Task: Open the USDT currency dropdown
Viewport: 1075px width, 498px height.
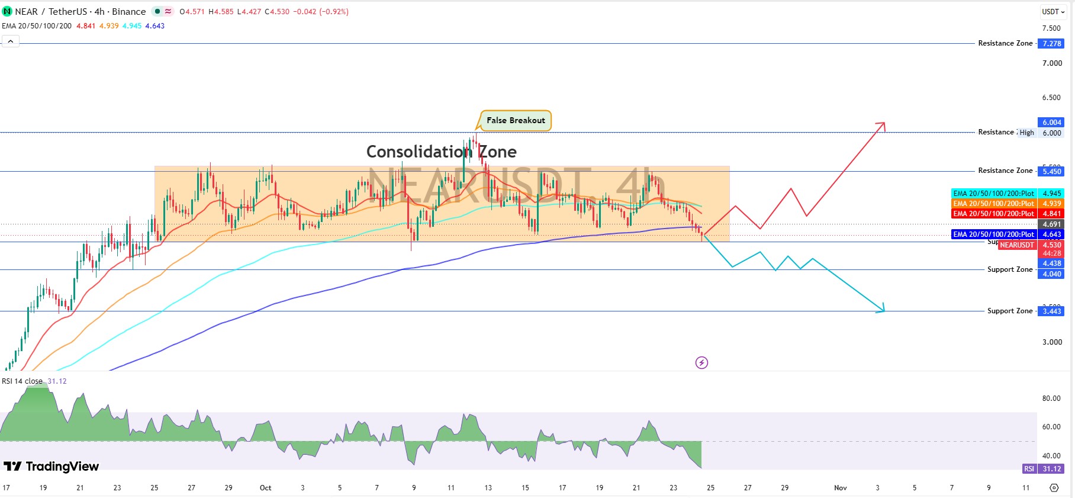Action: [x=1054, y=11]
